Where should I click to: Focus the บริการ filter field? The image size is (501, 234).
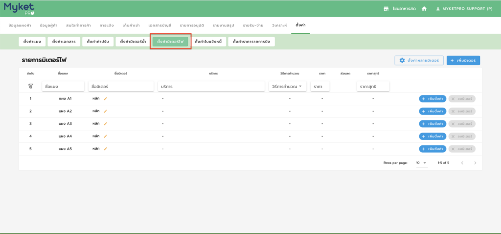click(x=211, y=86)
